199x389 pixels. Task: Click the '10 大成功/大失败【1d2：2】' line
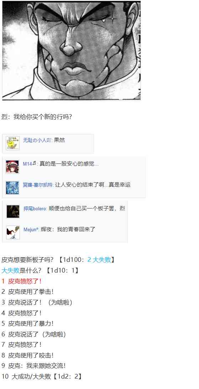(41, 376)
